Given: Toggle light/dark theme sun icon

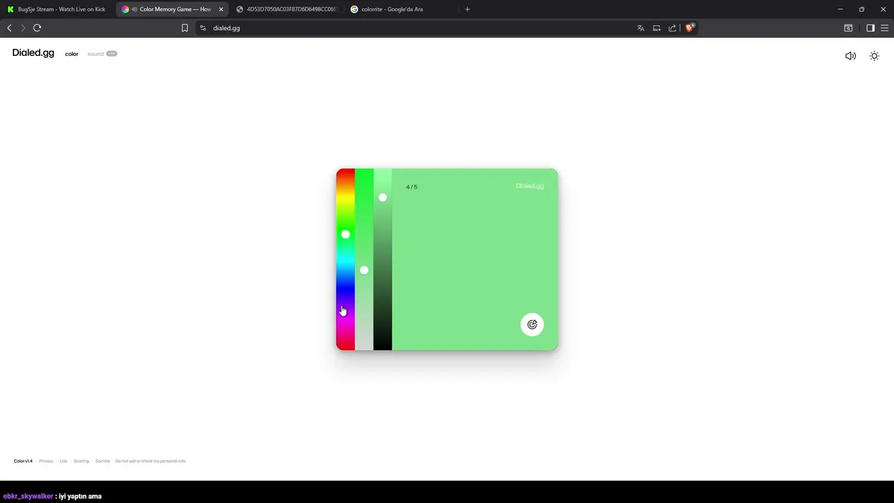Looking at the screenshot, I should [x=874, y=56].
